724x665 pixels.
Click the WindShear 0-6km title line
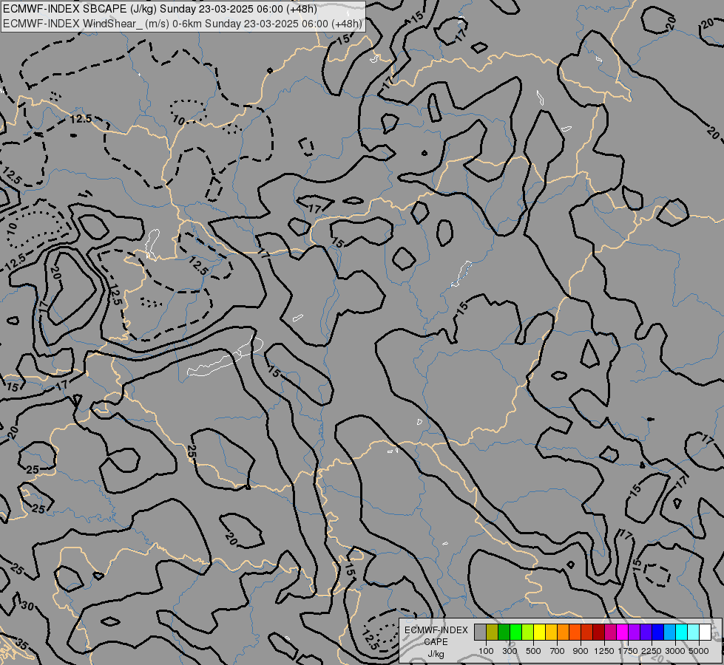(183, 24)
